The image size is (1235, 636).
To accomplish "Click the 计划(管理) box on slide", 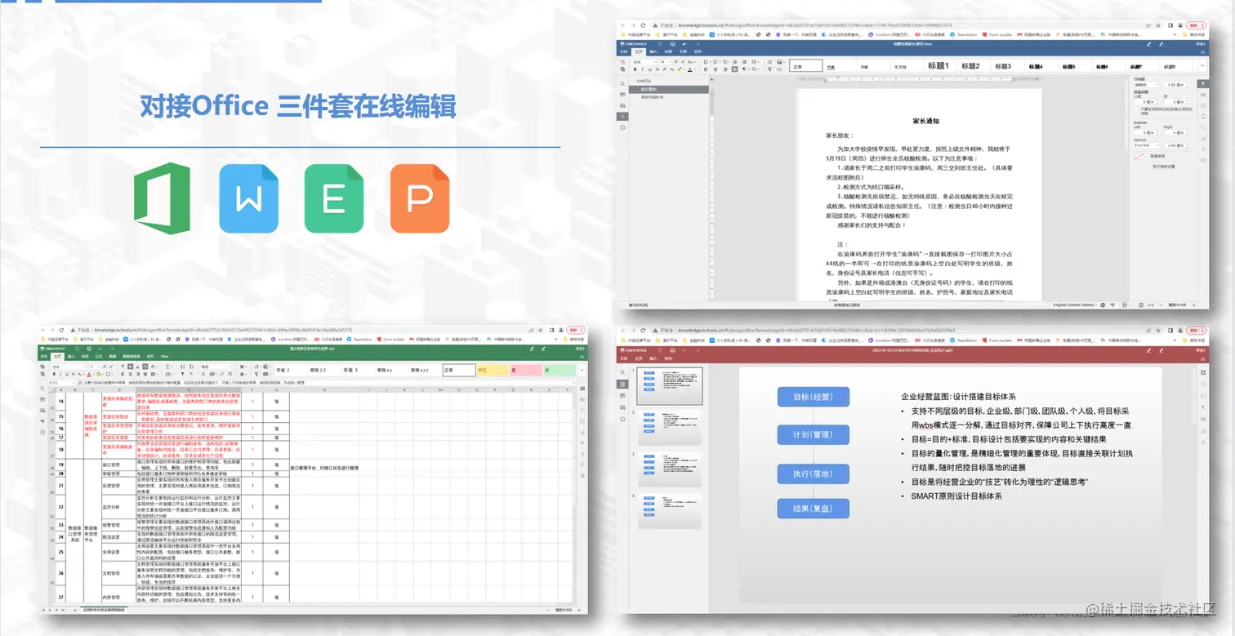I will 814,435.
